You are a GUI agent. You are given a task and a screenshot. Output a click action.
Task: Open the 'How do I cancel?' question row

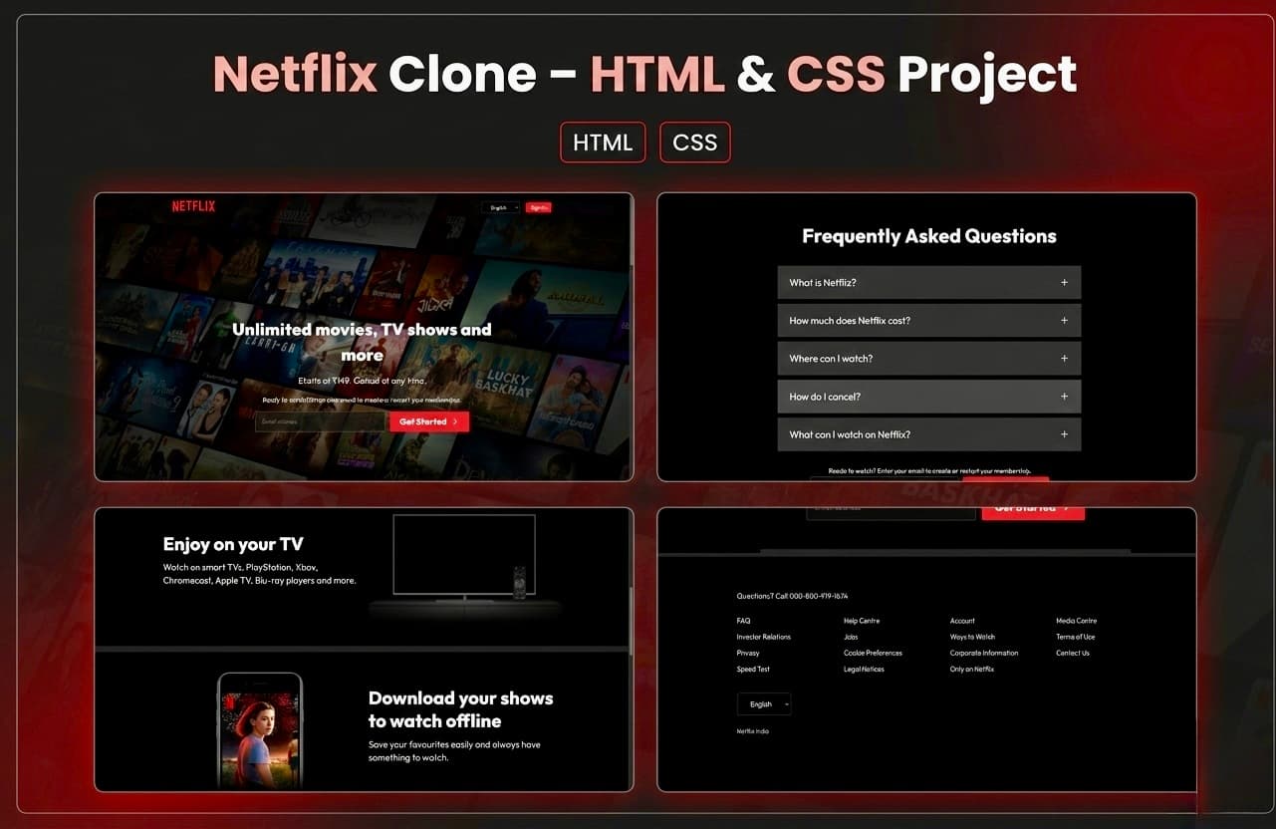(928, 397)
